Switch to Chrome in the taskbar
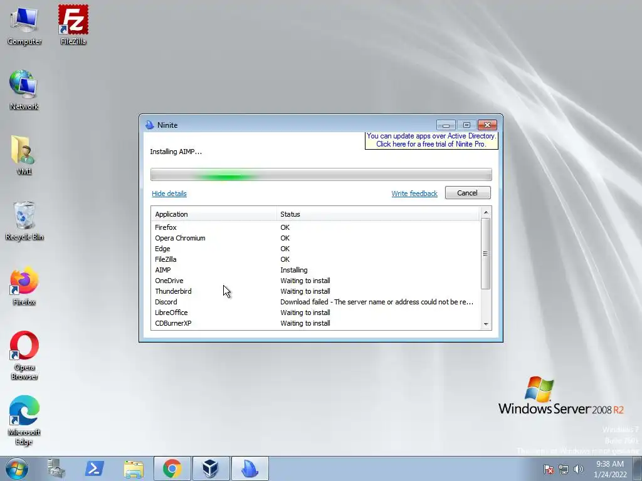642x481 pixels. pos(172,468)
